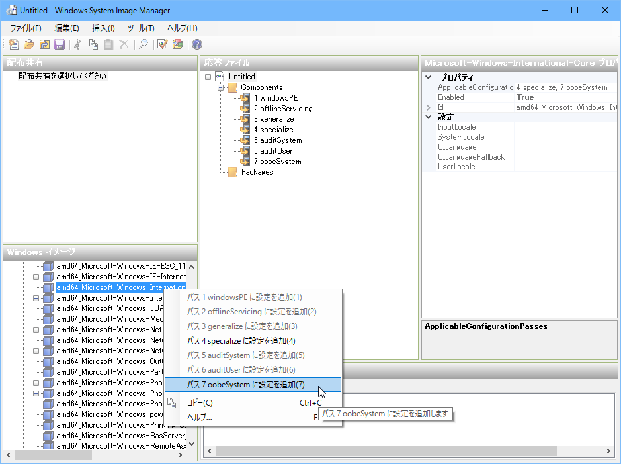621x464 pixels.
Task: Collapse the Untitled answer file node
Action: click(x=208, y=77)
